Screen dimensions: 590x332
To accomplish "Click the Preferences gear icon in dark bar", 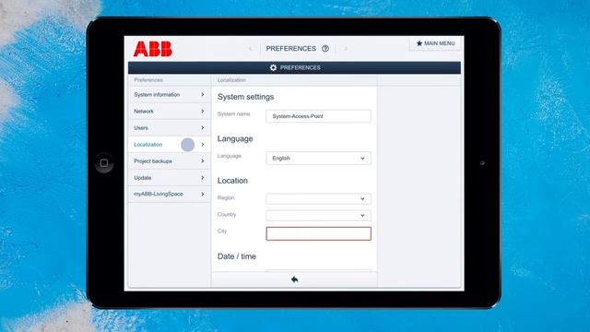I will pyautogui.click(x=273, y=67).
